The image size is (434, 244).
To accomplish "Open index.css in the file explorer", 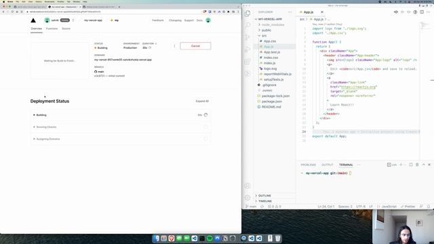I will point(271,58).
